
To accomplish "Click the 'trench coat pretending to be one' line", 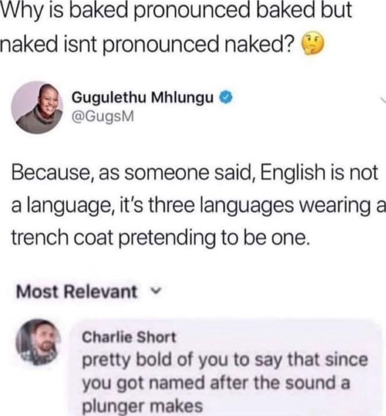I will pyautogui.click(x=160, y=238).
